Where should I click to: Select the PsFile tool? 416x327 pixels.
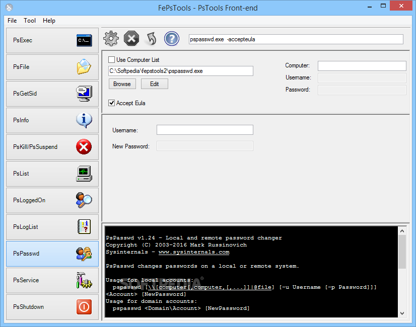(x=52, y=67)
